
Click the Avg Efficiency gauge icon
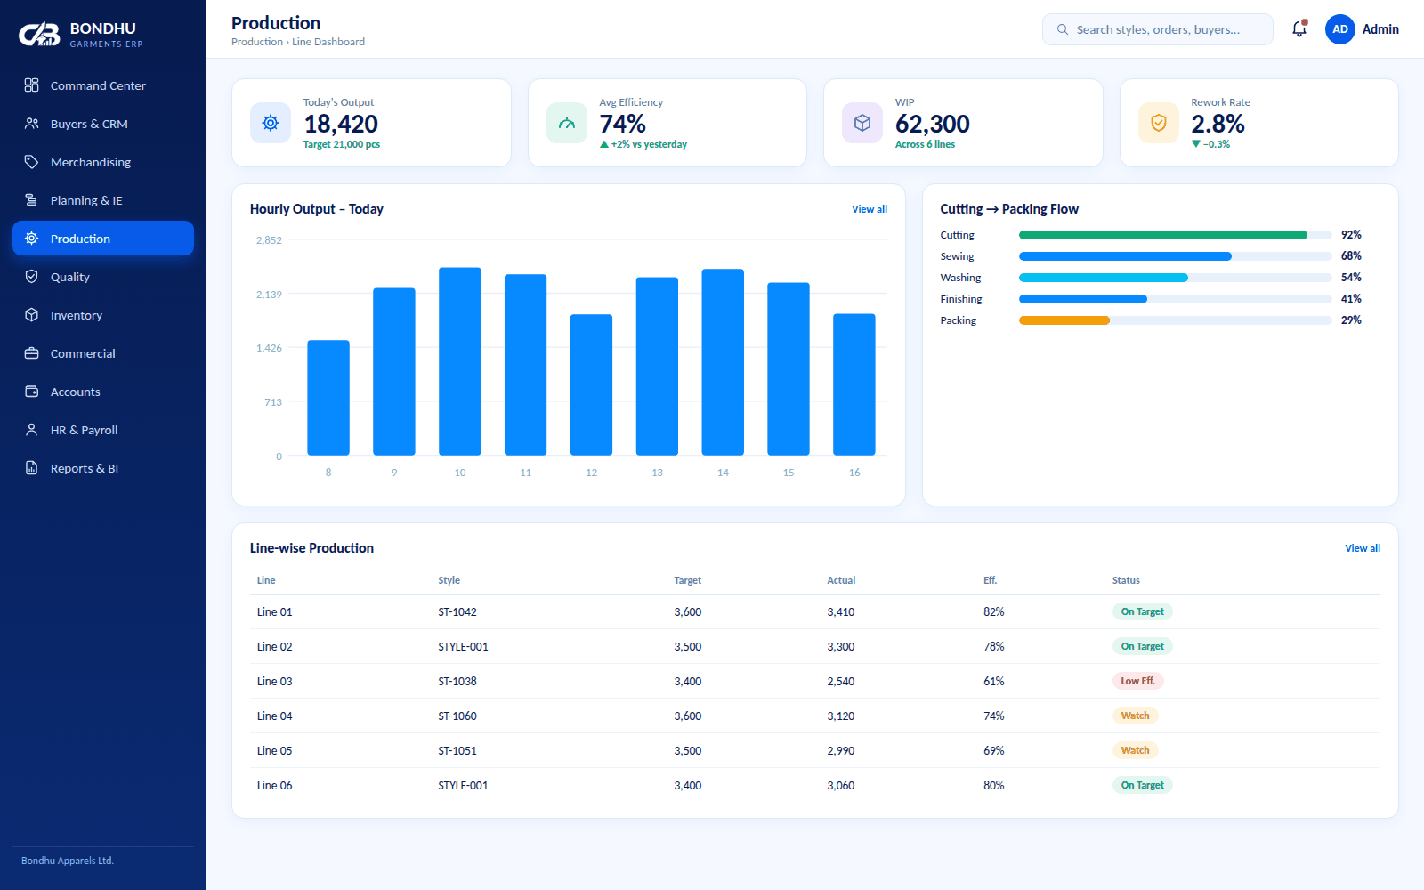point(567,123)
